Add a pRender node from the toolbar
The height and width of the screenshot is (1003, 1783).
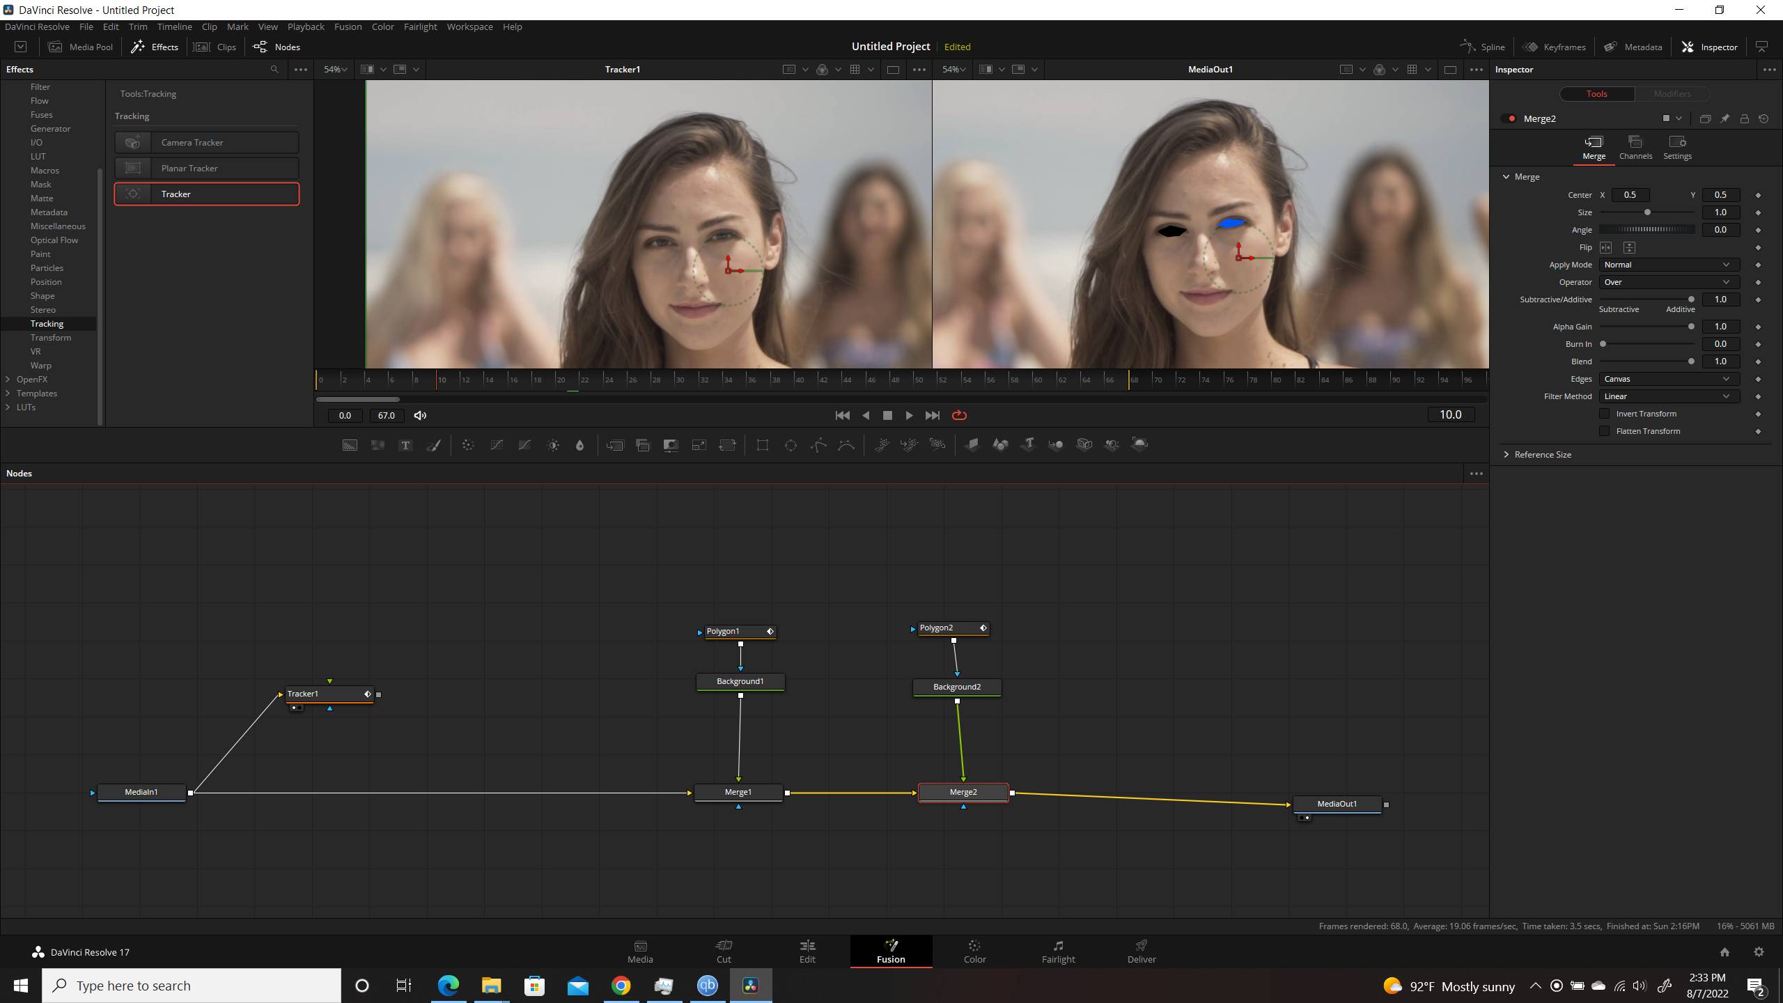coord(937,445)
